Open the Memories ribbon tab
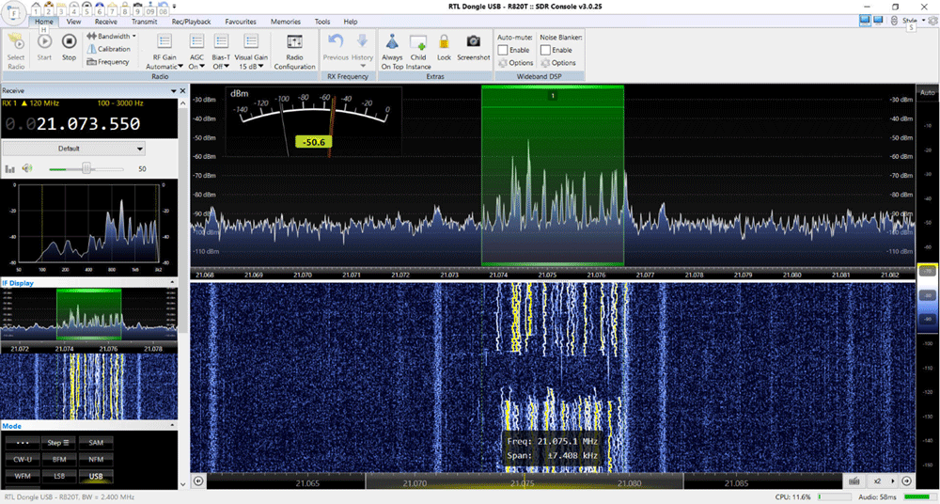 (286, 22)
